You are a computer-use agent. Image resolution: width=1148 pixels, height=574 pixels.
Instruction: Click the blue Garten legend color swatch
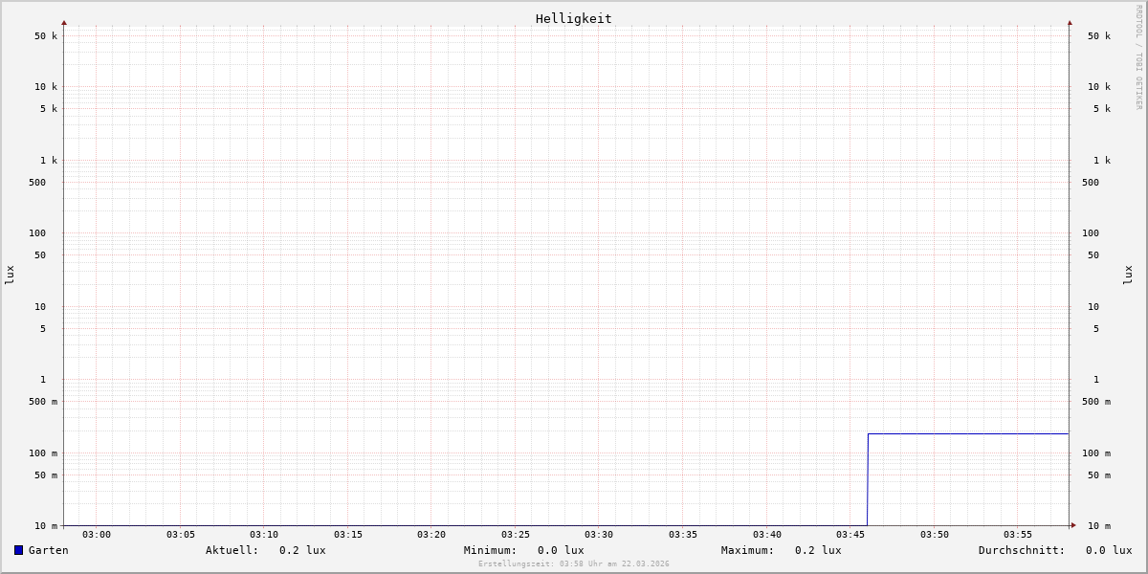[x=18, y=550]
